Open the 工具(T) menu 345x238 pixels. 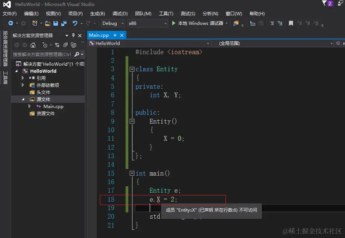166,14
